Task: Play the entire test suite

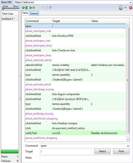Action: point(25,8)
